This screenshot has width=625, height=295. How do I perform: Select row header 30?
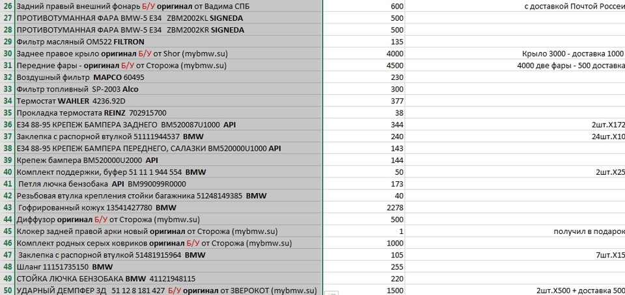click(7, 54)
